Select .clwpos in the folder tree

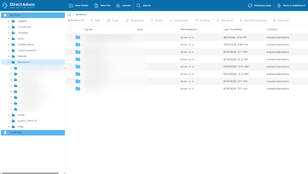23,33
